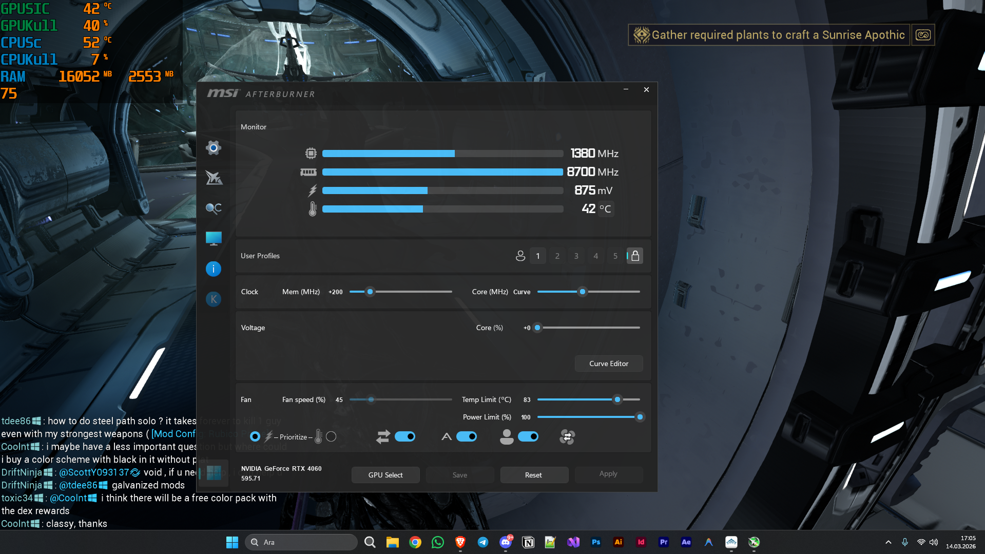Viewport: 985px width, 554px height.
Task: Select user profile 5
Action: pyautogui.click(x=615, y=256)
